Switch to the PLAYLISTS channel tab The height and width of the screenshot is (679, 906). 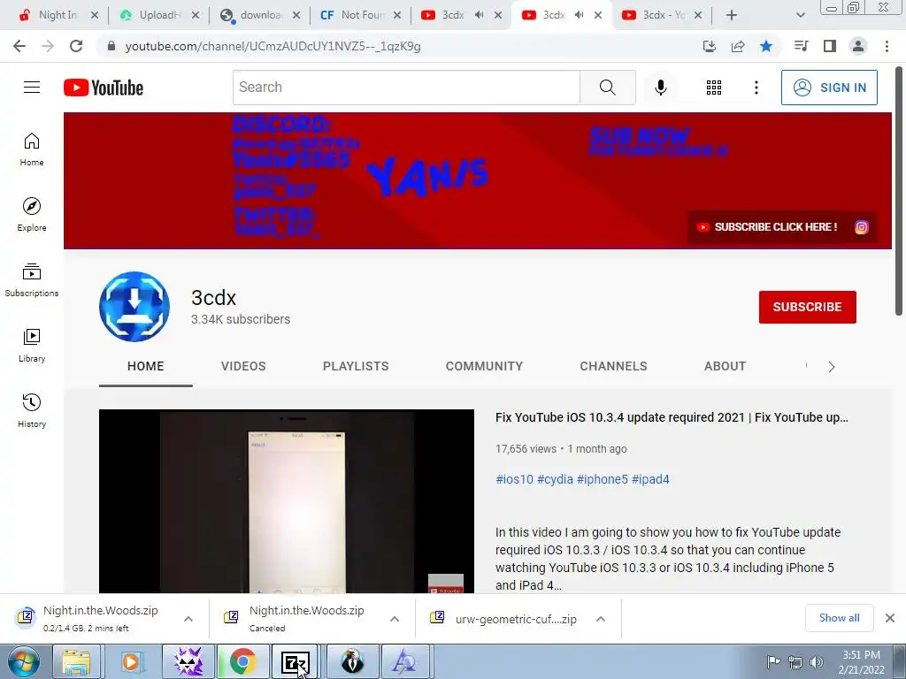(x=356, y=366)
